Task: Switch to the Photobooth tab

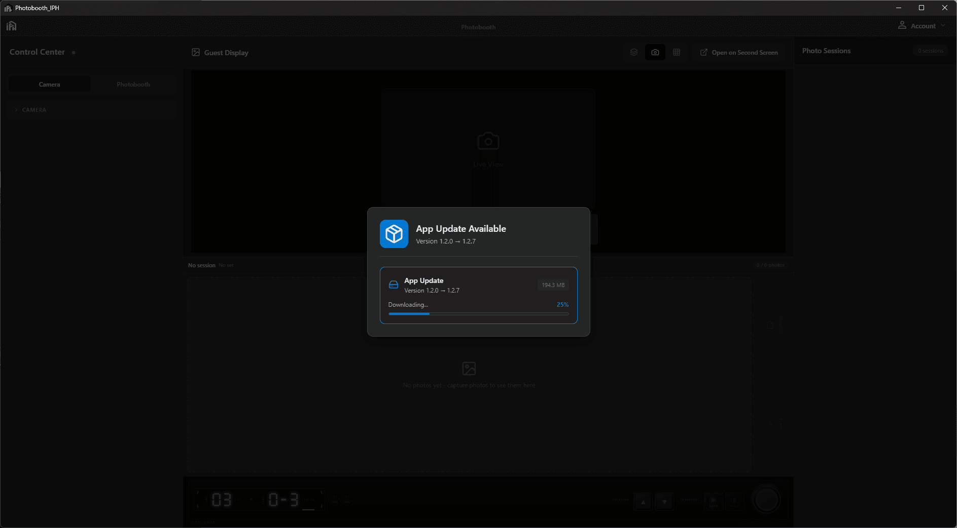Action: click(x=133, y=85)
